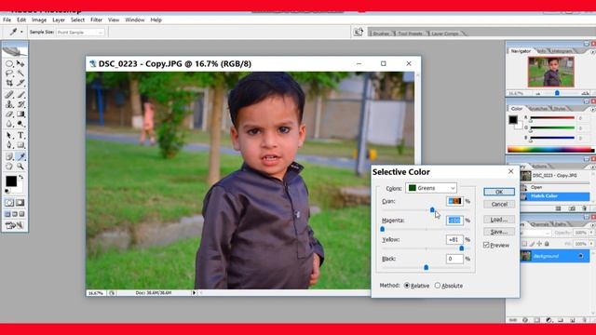This screenshot has width=596, height=335.
Task: Select the Shape tool
Action: click(20, 145)
